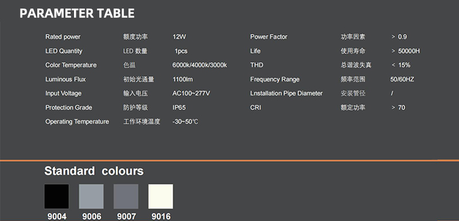Select the Luminous Flux label
The height and width of the screenshot is (221, 459).
[x=65, y=80]
